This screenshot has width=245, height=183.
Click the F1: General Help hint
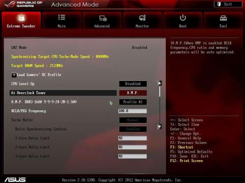click(x=185, y=138)
